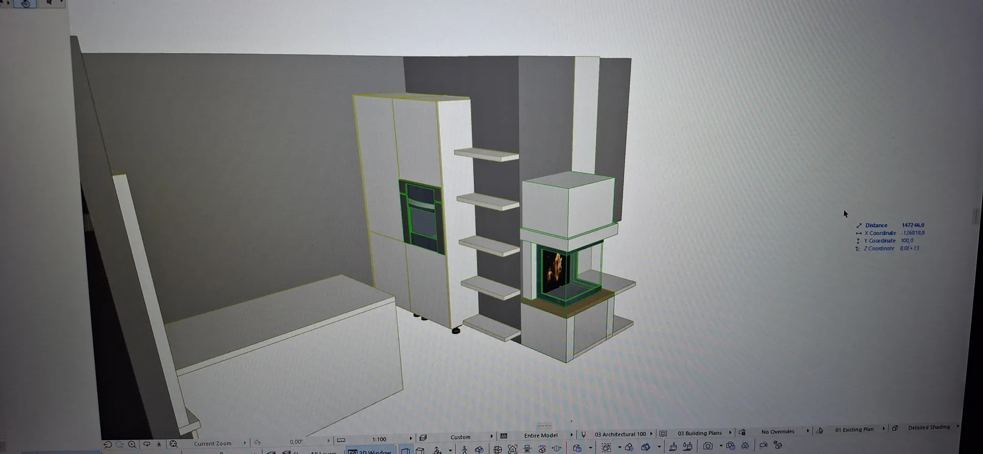Activate the Explore walking-figure icon

(159, 444)
